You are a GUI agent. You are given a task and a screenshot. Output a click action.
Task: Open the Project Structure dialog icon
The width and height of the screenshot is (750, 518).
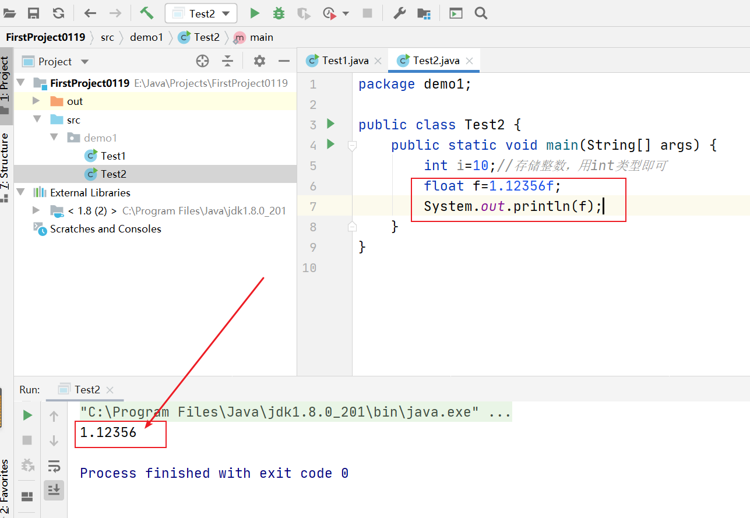pos(424,13)
